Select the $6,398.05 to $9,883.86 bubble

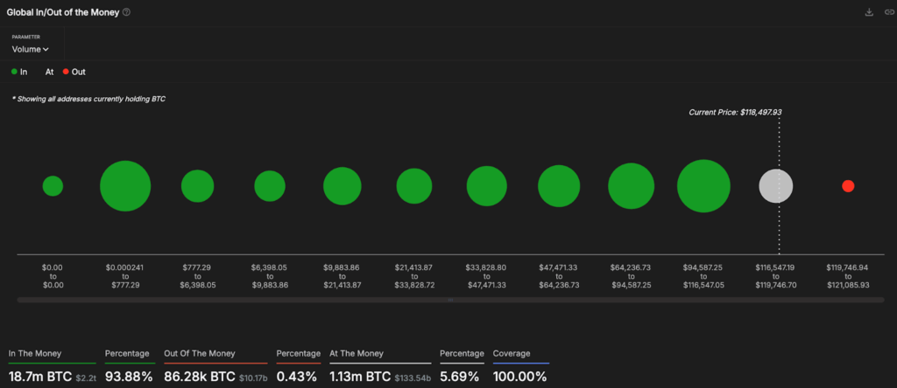coord(270,186)
